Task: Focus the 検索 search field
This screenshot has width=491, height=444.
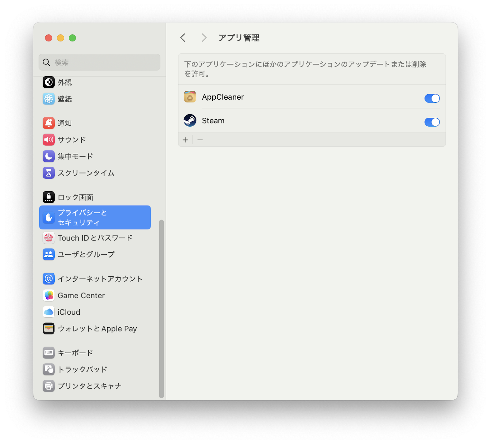Action: [99, 62]
